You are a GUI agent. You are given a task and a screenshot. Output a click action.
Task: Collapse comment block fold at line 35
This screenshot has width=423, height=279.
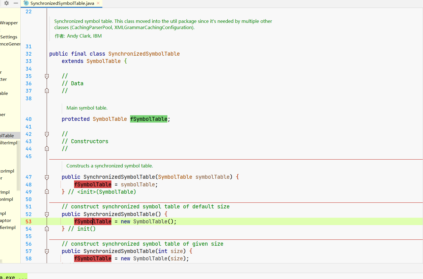(x=47, y=76)
